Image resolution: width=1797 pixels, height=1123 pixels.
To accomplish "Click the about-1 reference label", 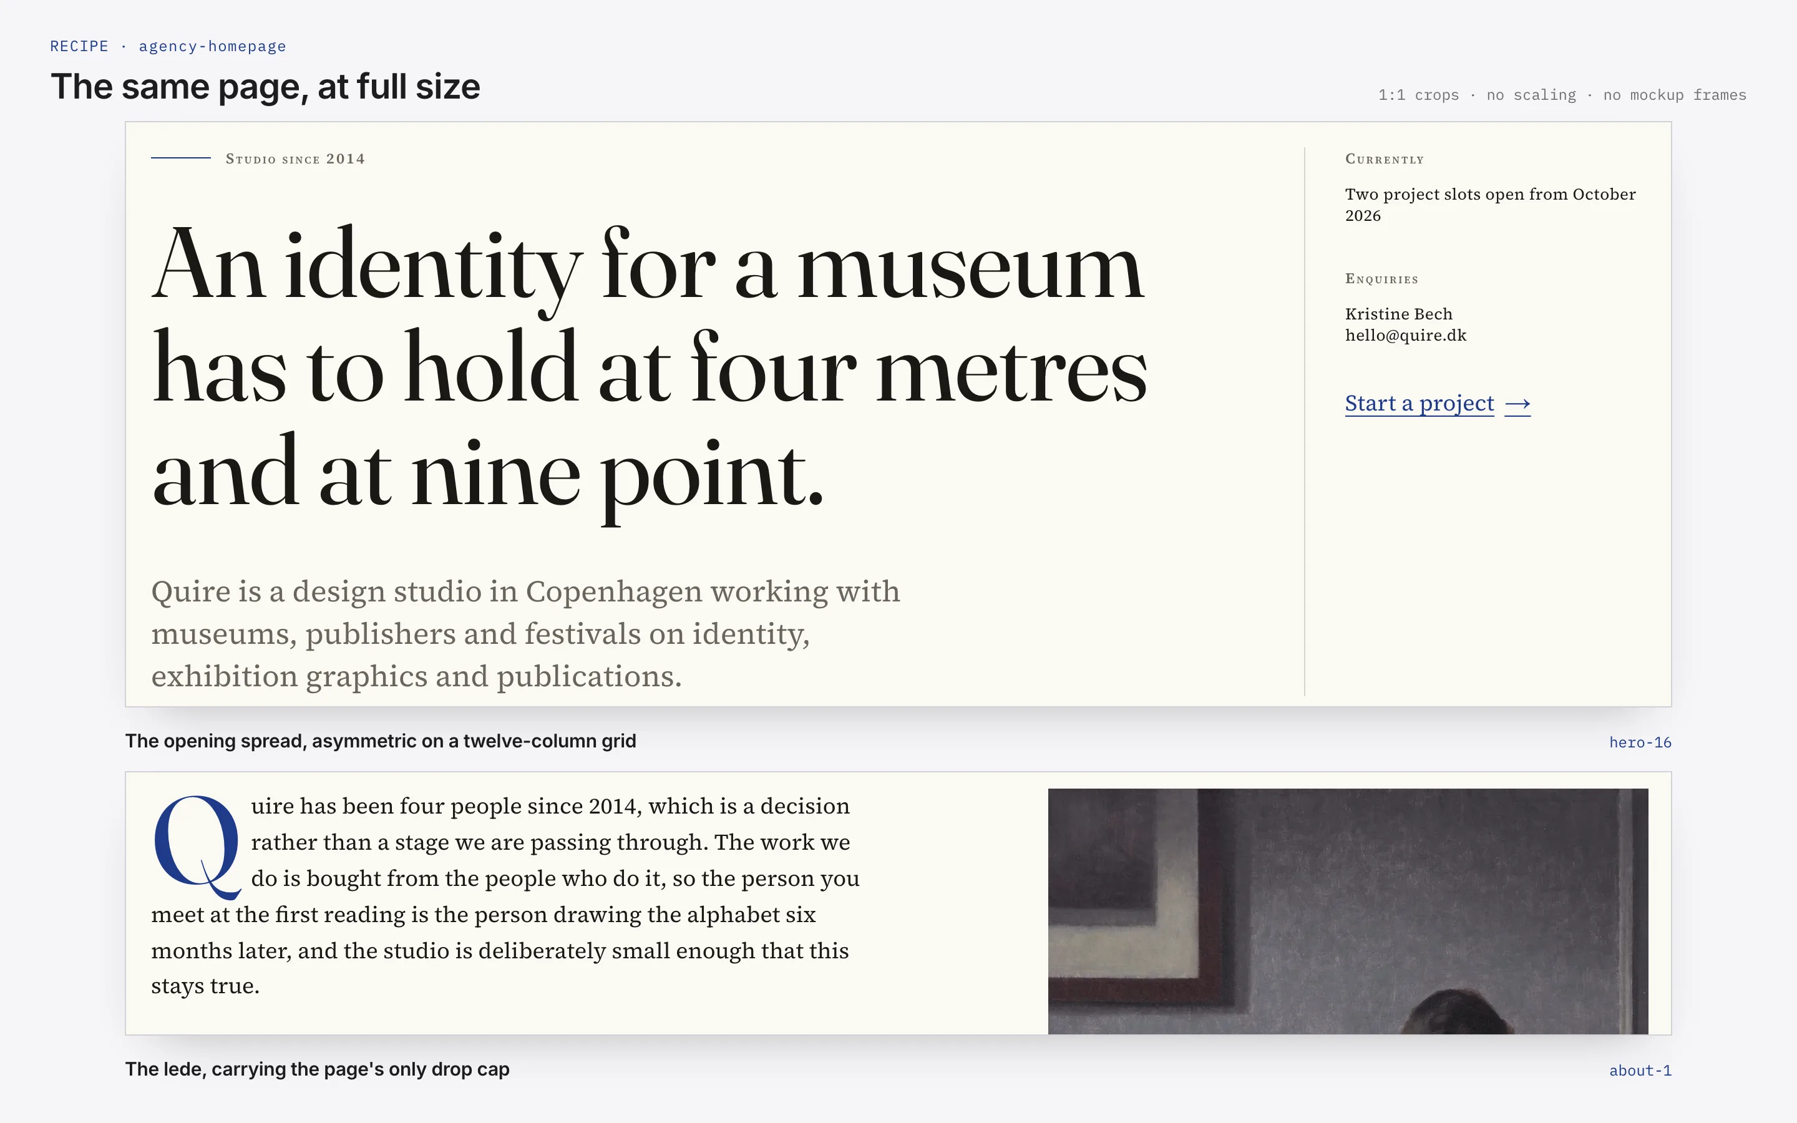I will point(1640,1070).
